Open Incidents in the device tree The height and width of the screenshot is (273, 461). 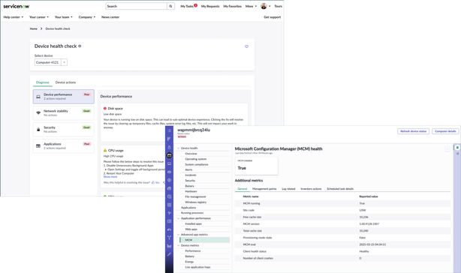(x=191, y=175)
